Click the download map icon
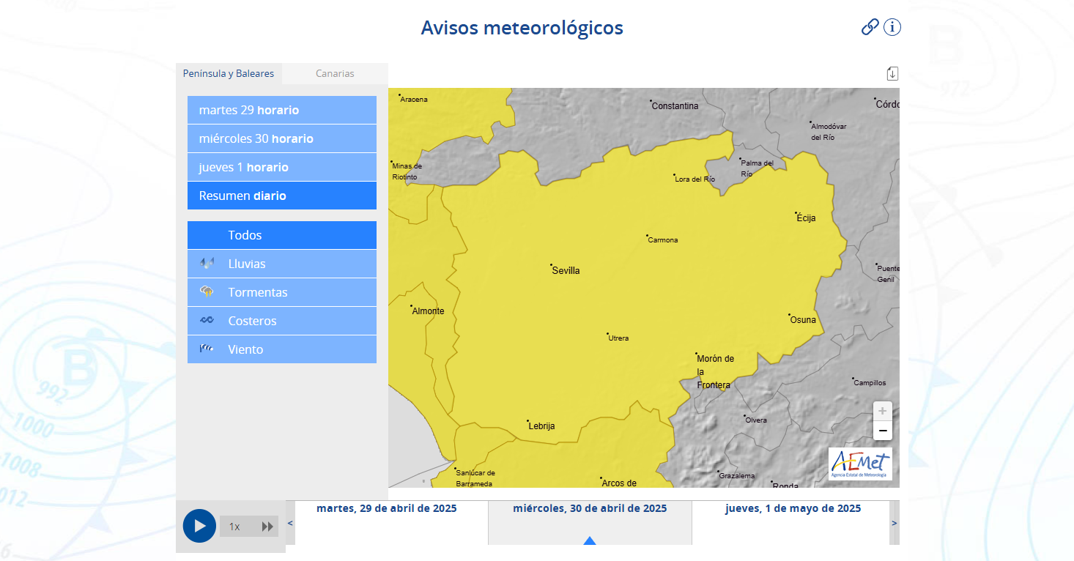 (x=892, y=73)
